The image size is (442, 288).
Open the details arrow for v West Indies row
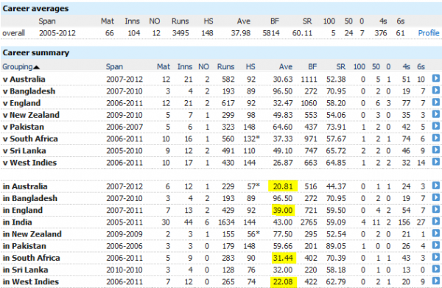[436, 162]
